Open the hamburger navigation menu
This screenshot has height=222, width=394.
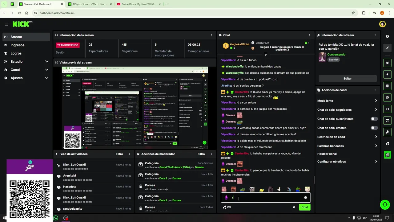tap(6, 24)
